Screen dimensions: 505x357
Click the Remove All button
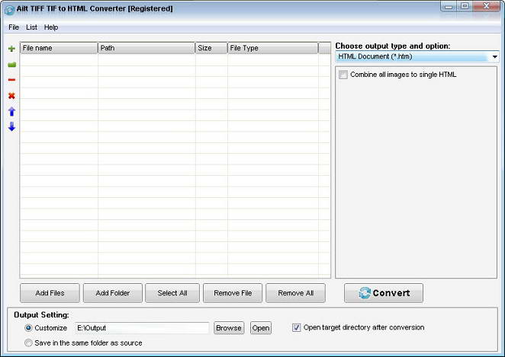click(296, 293)
